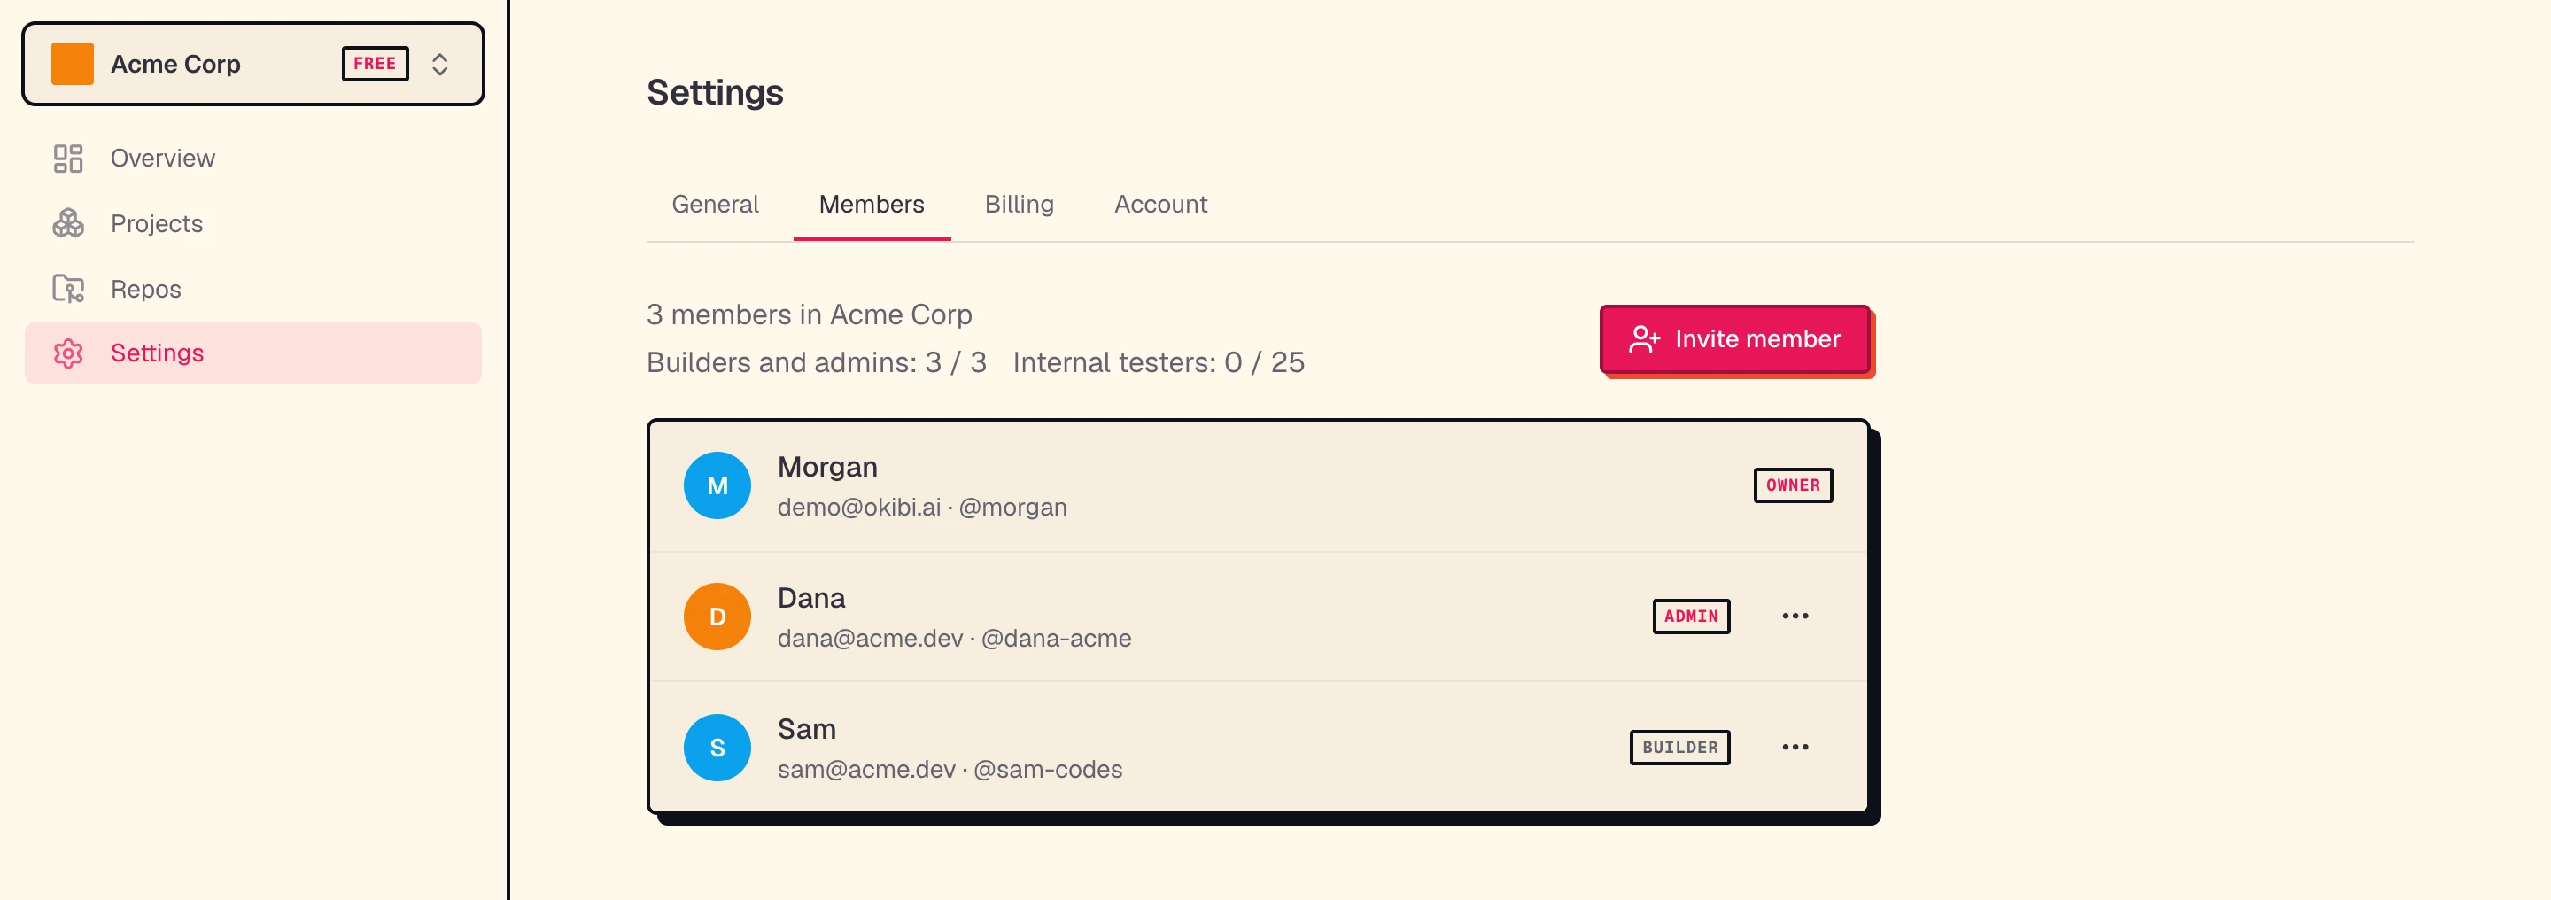Click the Settings page heading
Image resolution: width=2551 pixels, height=900 pixels.
pyautogui.click(x=715, y=93)
